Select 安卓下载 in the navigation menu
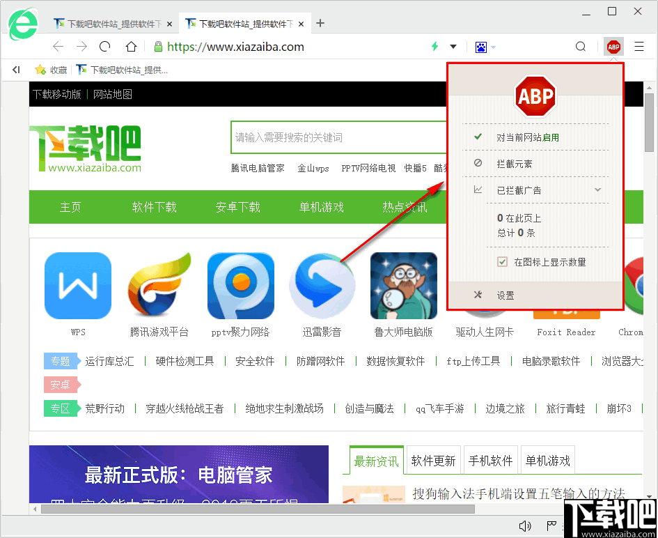The height and width of the screenshot is (538, 658). pyautogui.click(x=237, y=207)
